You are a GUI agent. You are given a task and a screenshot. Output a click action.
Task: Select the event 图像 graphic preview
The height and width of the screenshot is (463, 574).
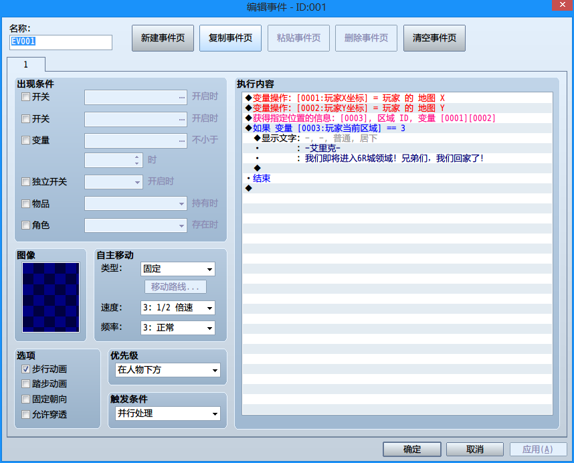coord(51,297)
